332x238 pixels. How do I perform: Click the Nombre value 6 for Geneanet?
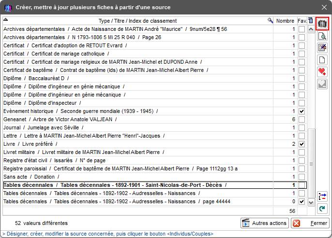(x=293, y=119)
